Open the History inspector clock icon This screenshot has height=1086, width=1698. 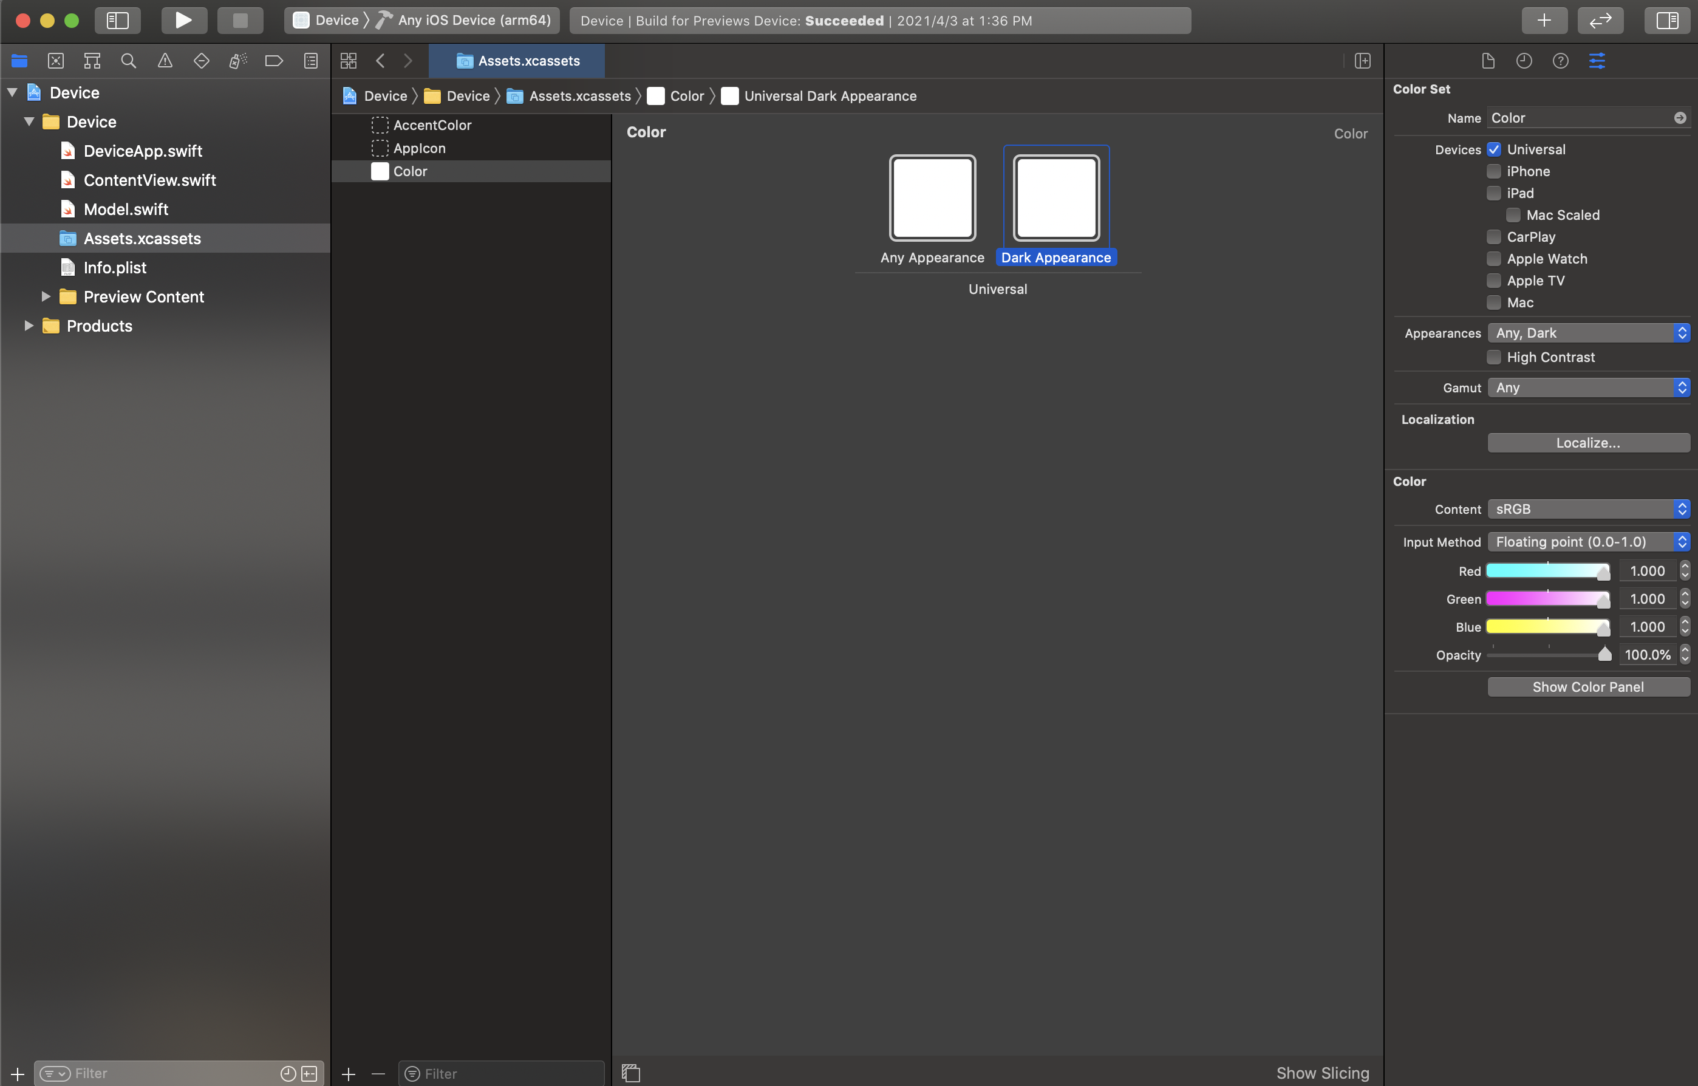point(1524,61)
